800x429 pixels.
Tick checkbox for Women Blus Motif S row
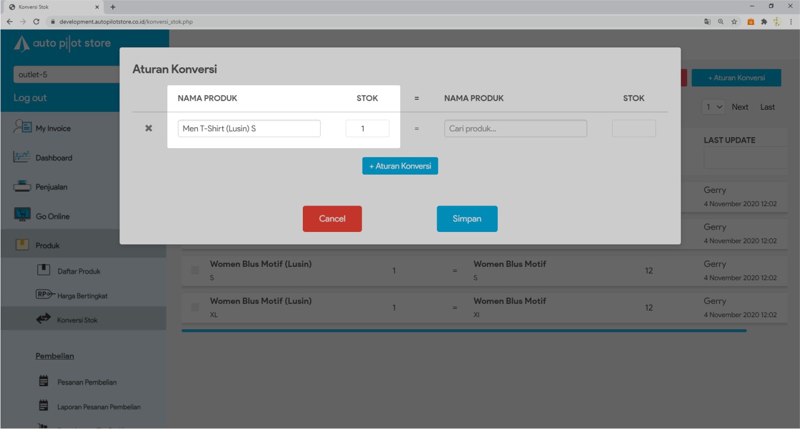[195, 270]
